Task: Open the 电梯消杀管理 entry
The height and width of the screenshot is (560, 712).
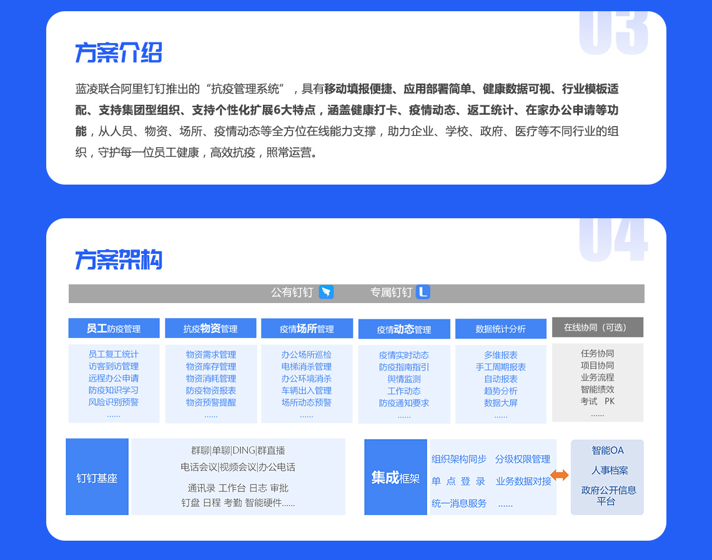Action: (307, 367)
